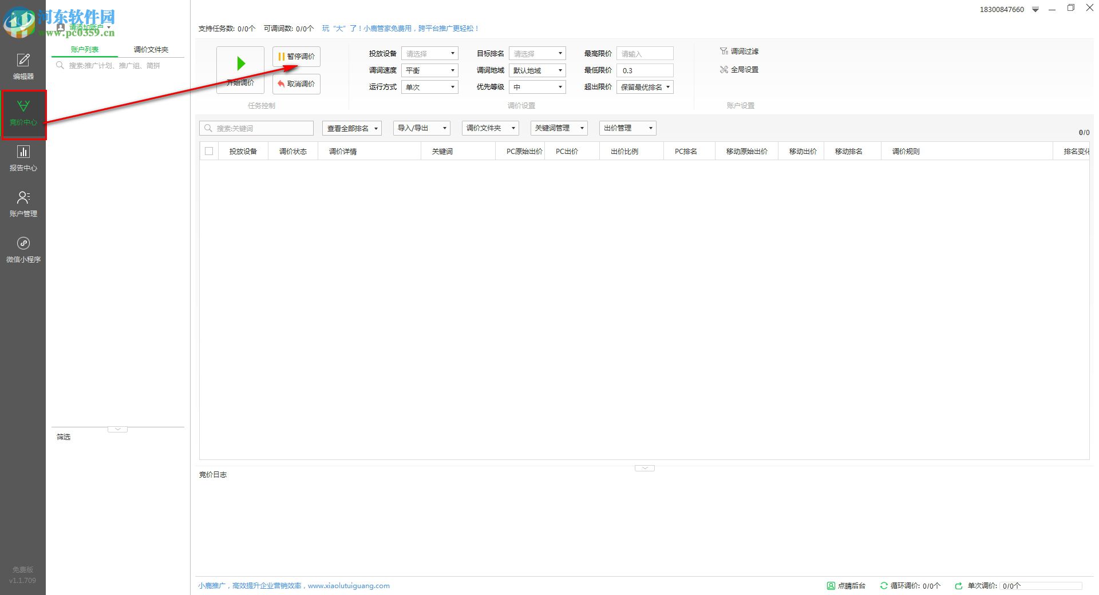Click the 暂停调价 pause button
This screenshot has width=1099, height=595.
[297, 57]
